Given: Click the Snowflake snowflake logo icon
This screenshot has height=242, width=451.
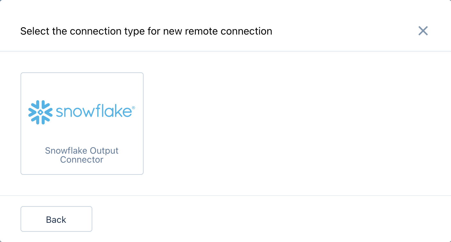Looking at the screenshot, I should [40, 112].
